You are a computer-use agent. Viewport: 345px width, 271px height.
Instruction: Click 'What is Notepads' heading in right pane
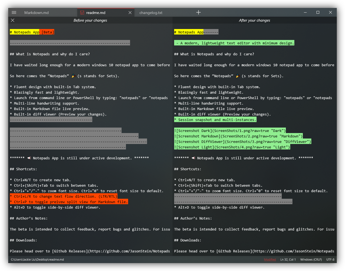coord(214,54)
